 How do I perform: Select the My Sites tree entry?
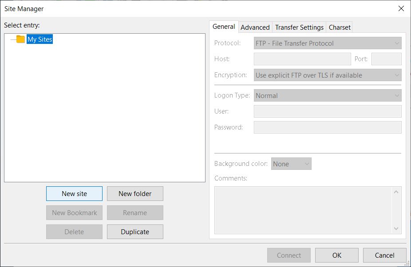point(40,39)
